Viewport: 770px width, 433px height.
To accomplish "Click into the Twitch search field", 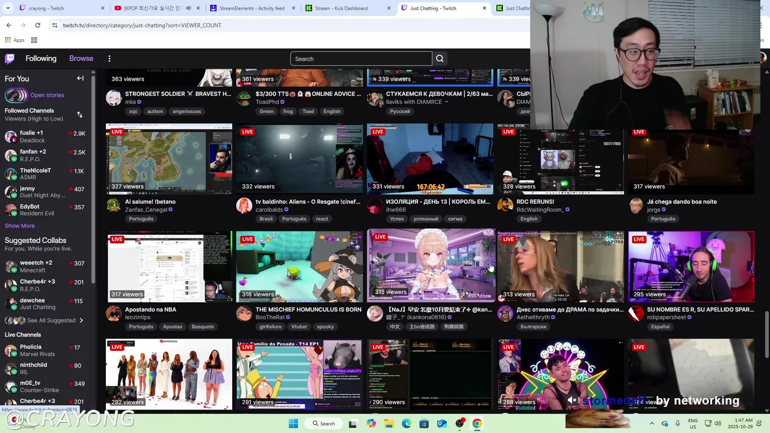I will (361, 58).
